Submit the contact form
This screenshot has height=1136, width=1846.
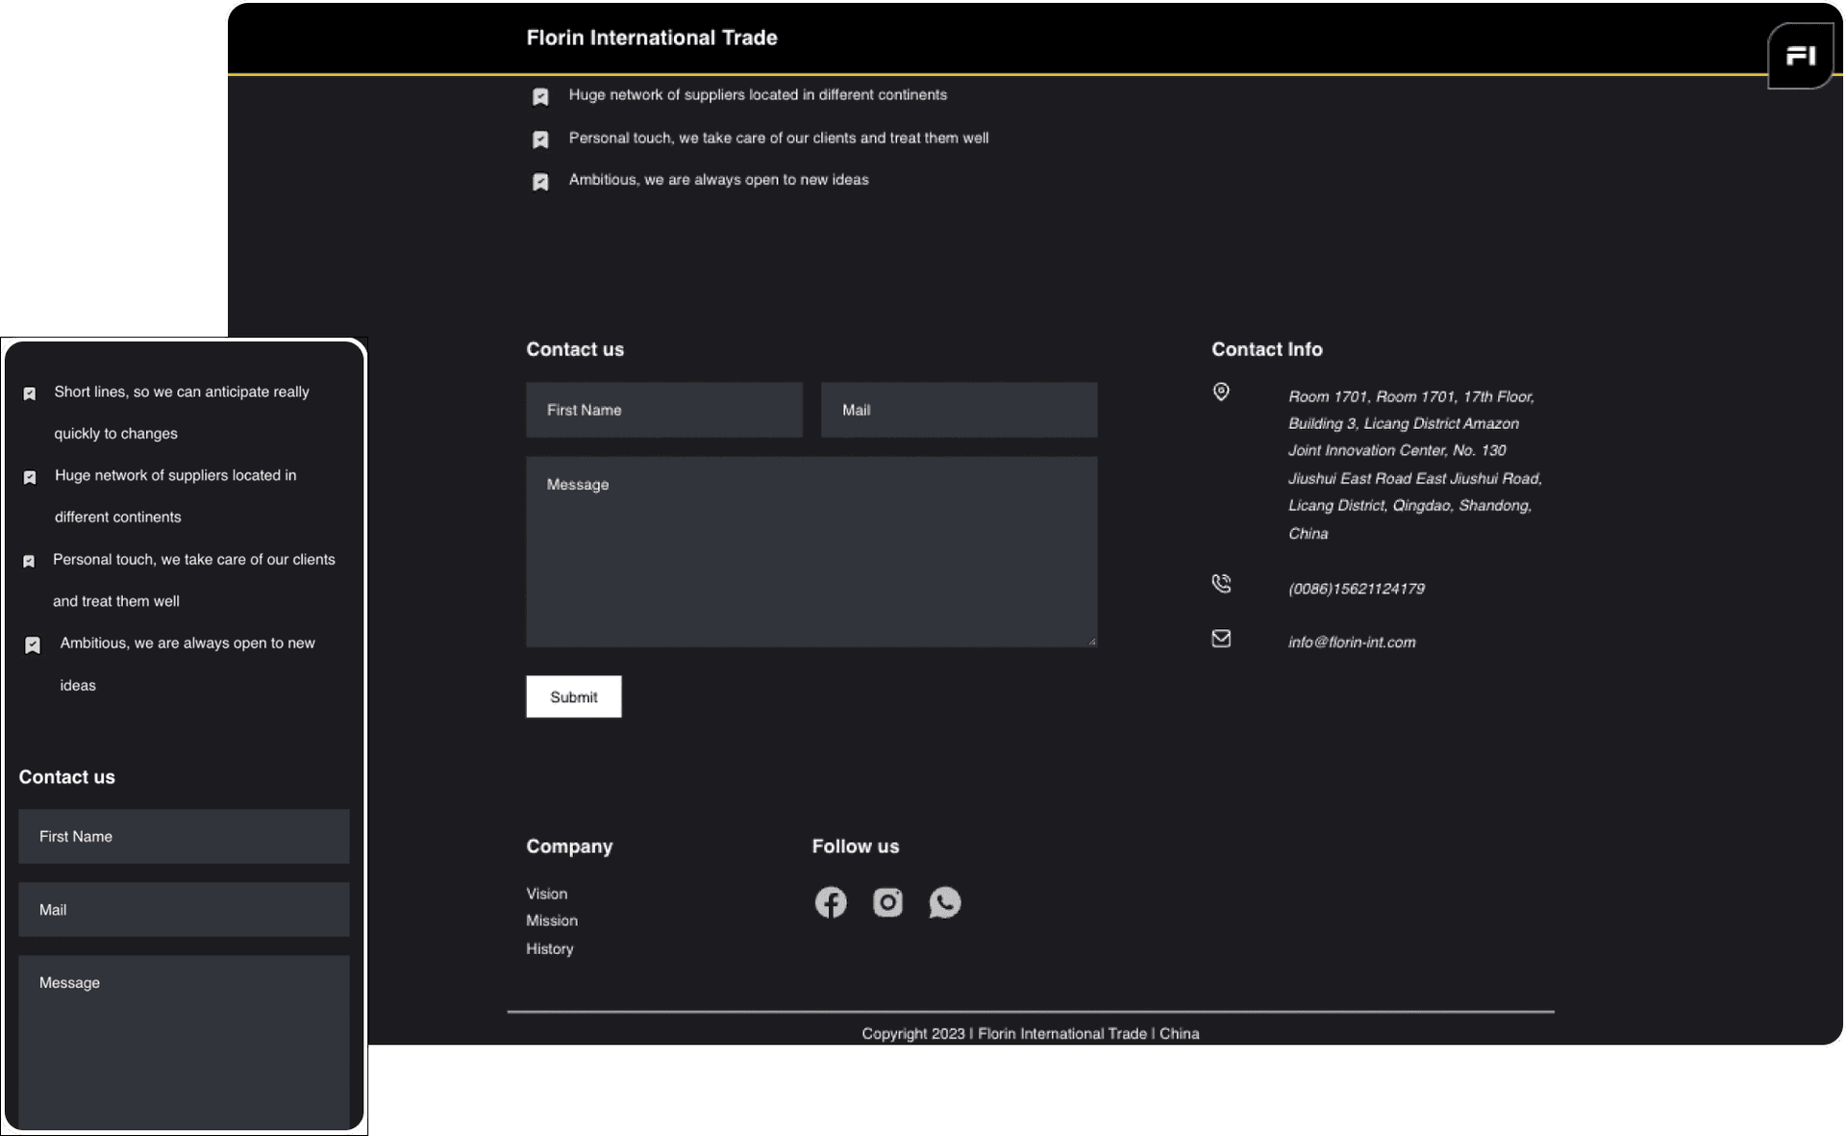coord(574,696)
